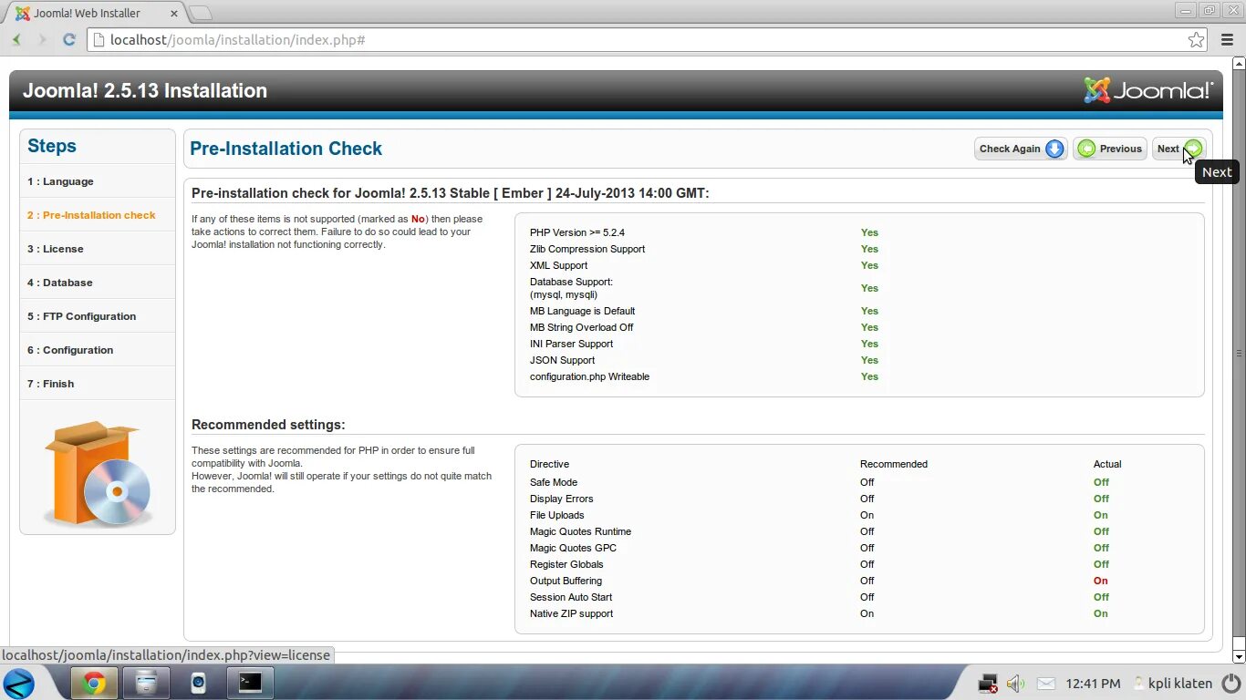Click the screenshot tool taskbar icon
Image resolution: width=1246 pixels, height=700 pixels.
198,683
